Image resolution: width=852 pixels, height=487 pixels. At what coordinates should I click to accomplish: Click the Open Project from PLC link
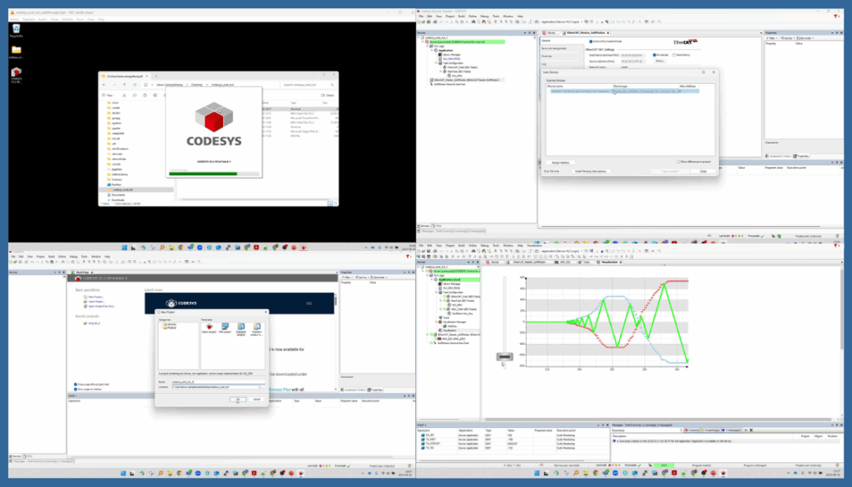pos(101,306)
